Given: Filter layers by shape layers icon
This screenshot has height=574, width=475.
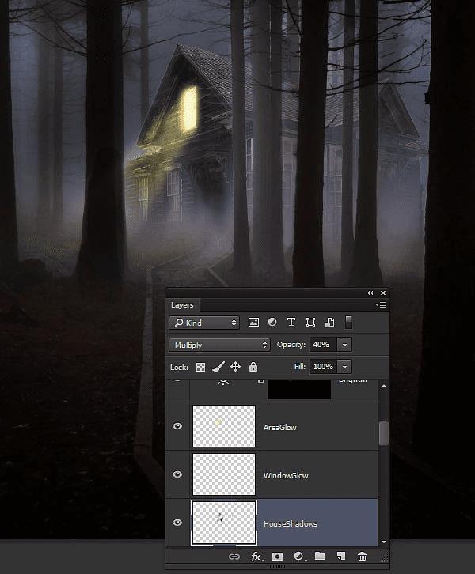Looking at the screenshot, I should tap(310, 322).
